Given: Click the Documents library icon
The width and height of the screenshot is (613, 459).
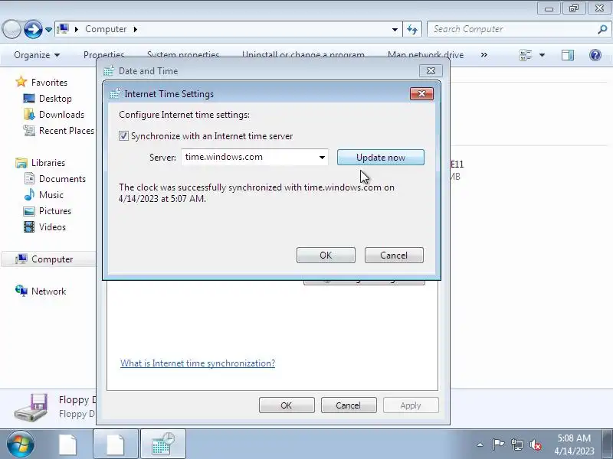Looking at the screenshot, I should pyautogui.click(x=29, y=178).
